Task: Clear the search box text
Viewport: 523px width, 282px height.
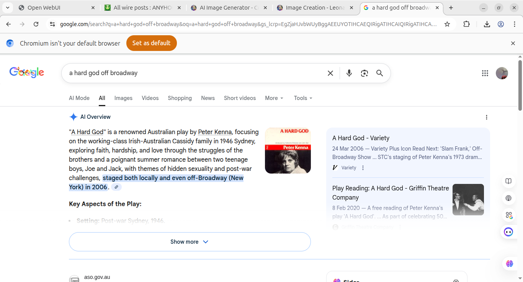Action: (x=330, y=73)
